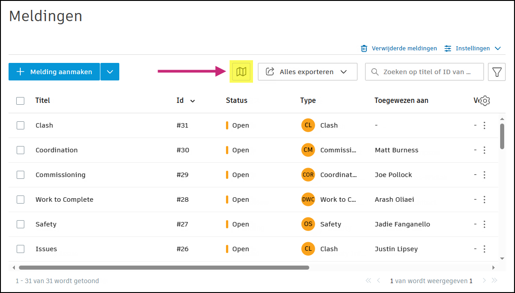515x293 pixels.
Task: Click the search field for titel or ID
Action: [427, 72]
